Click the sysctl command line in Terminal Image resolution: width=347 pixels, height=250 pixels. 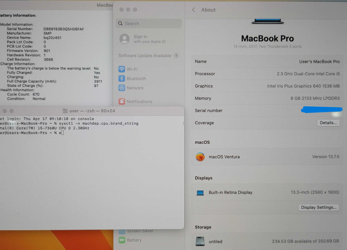click(69, 123)
